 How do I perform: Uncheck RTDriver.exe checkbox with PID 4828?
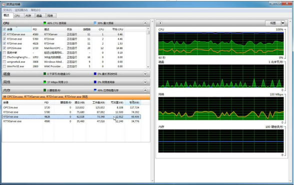(x=4, y=44)
